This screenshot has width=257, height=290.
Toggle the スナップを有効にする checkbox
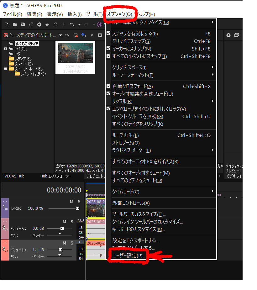coord(108,33)
